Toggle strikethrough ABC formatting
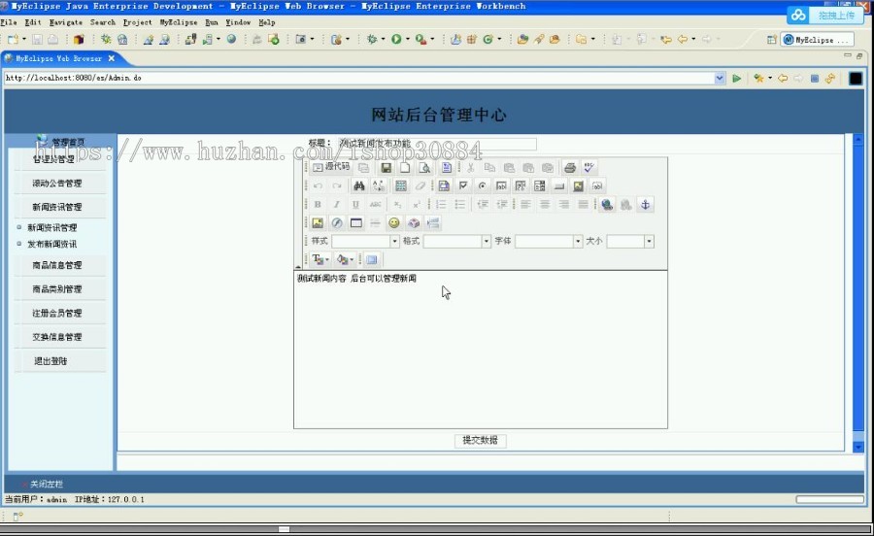 (x=375, y=205)
